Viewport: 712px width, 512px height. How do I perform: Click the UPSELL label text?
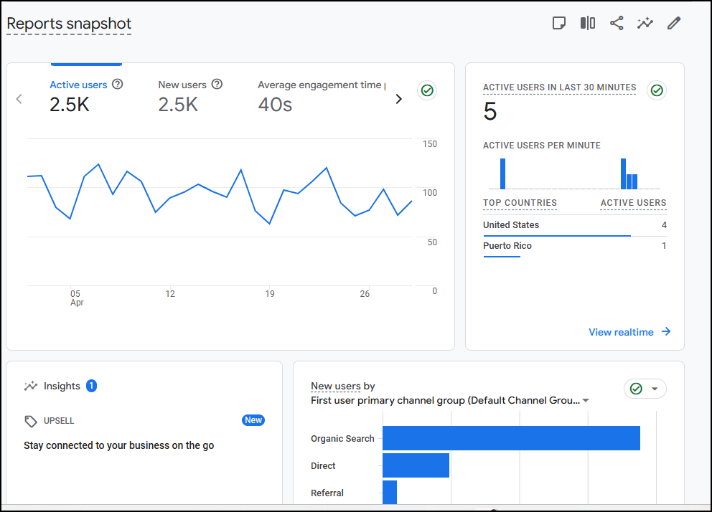tap(59, 421)
